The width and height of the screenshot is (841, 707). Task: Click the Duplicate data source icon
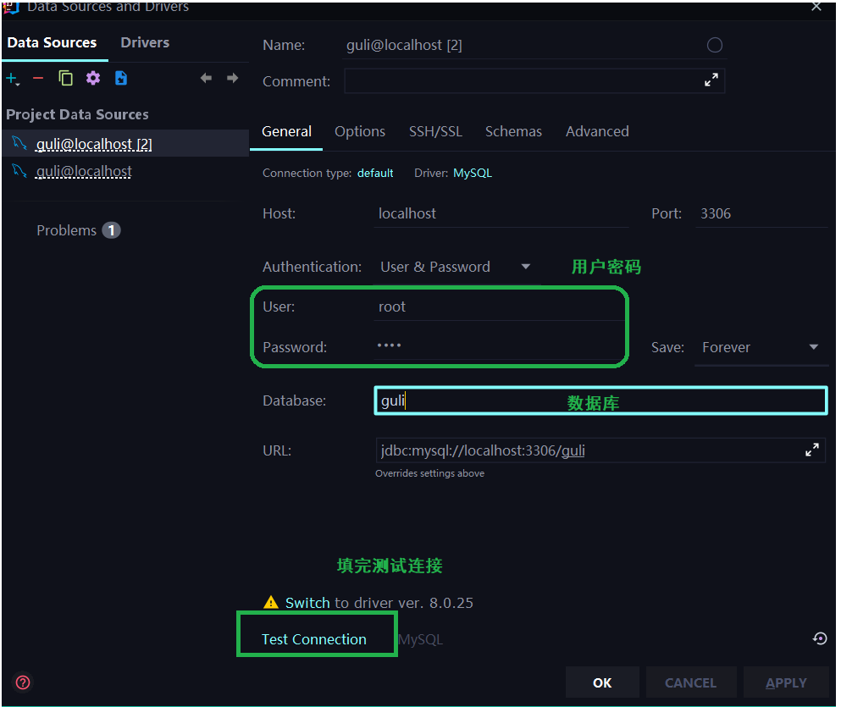(65, 78)
